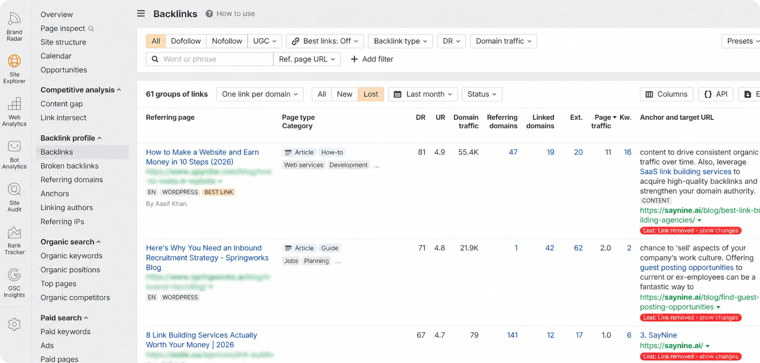
Task: Open Rank Tracker icon
Action: point(14,232)
